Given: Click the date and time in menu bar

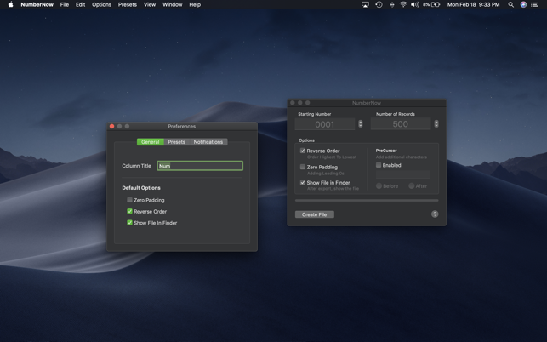Looking at the screenshot, I should coord(473,4).
